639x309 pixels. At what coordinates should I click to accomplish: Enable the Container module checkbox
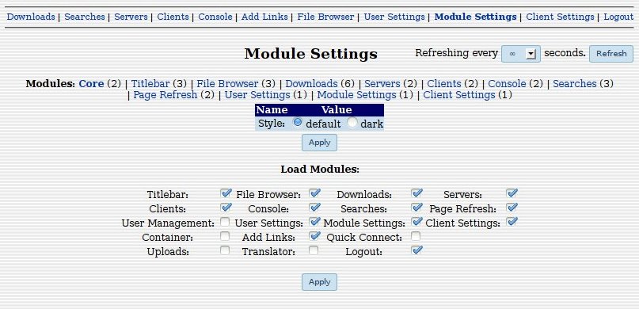tap(225, 236)
